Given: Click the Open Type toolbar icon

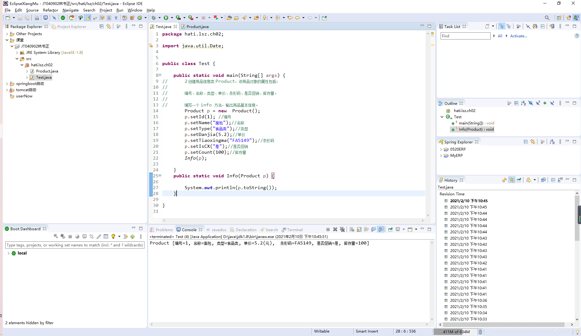Looking at the screenshot, I should (x=229, y=18).
